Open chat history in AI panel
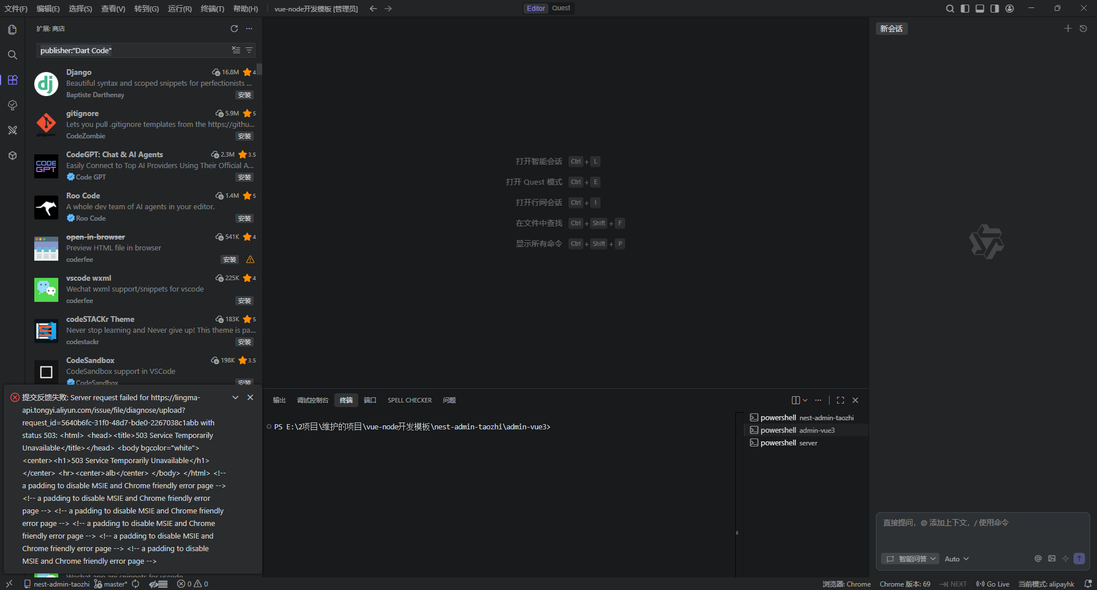 (x=1083, y=29)
